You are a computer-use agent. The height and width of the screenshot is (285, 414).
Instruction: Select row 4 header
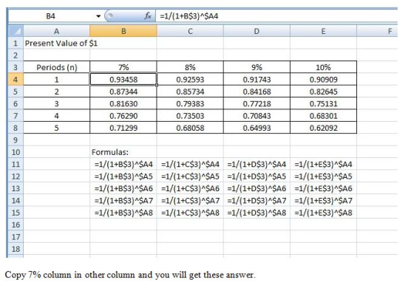point(16,79)
